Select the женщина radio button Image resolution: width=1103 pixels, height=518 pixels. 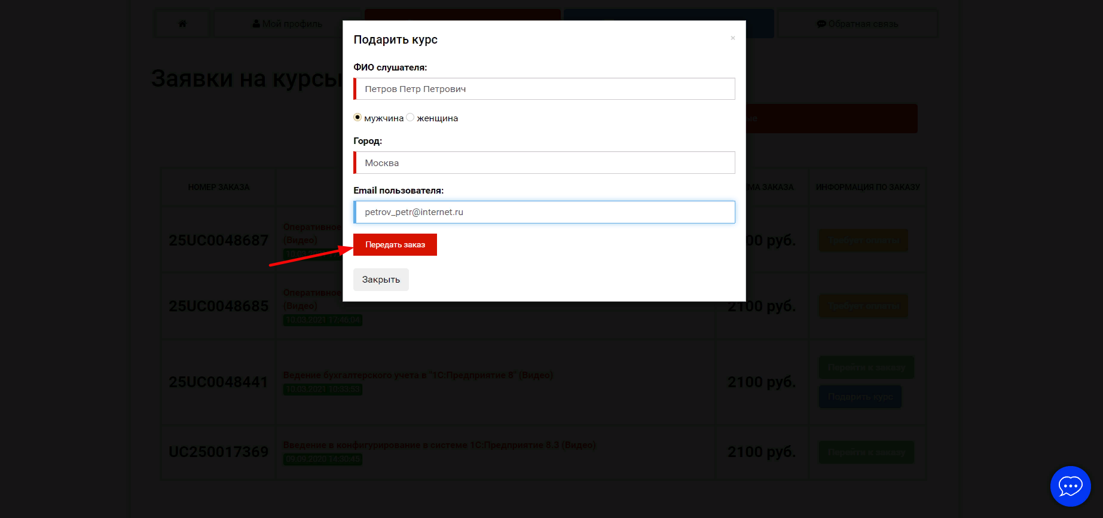click(410, 118)
